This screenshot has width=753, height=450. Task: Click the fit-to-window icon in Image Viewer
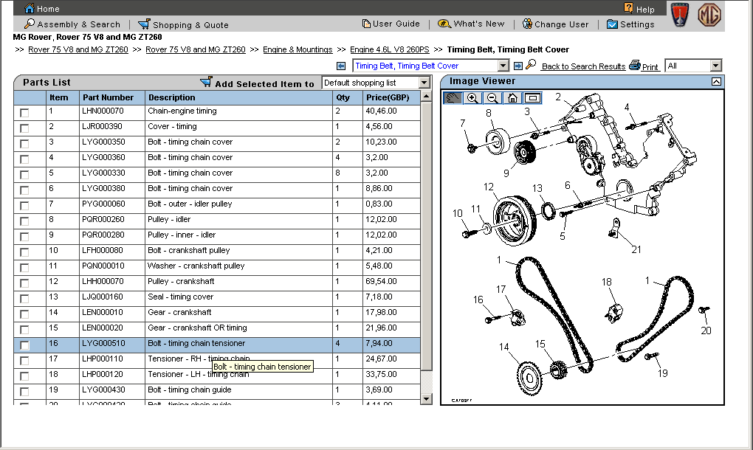[x=532, y=98]
